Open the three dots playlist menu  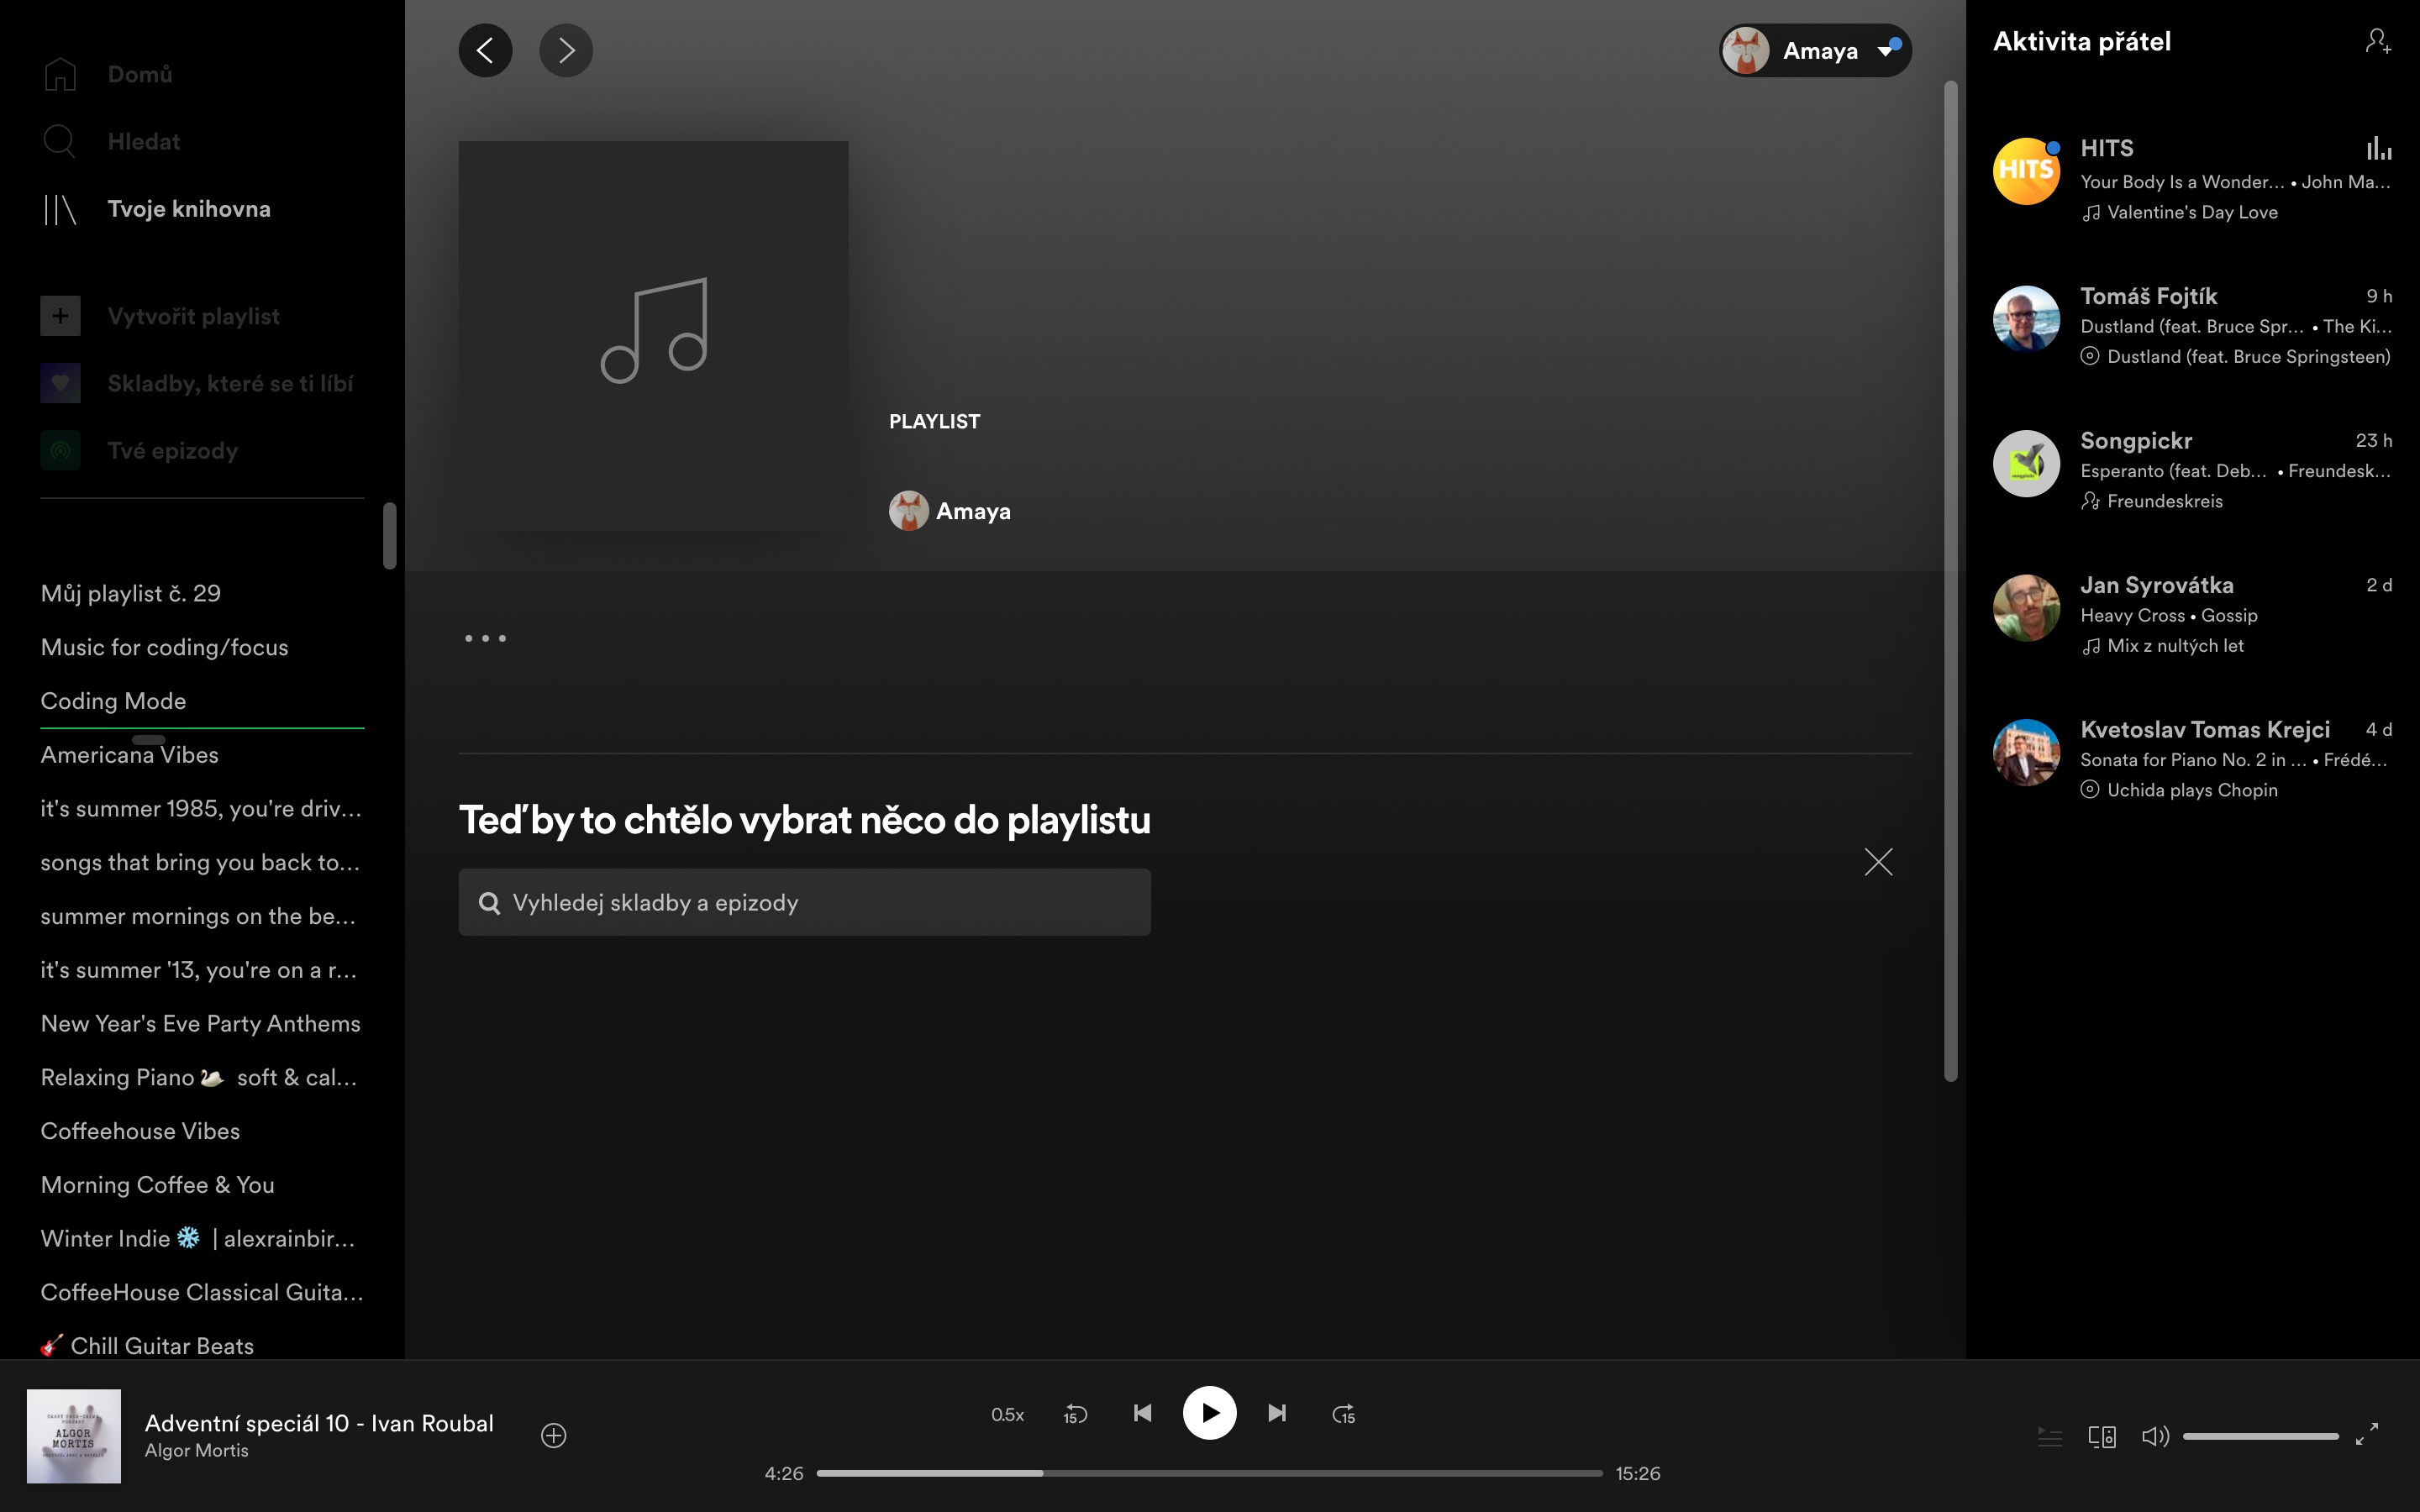(485, 638)
